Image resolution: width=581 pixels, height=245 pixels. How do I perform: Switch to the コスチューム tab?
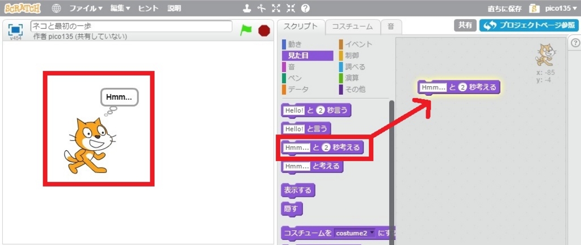[352, 27]
